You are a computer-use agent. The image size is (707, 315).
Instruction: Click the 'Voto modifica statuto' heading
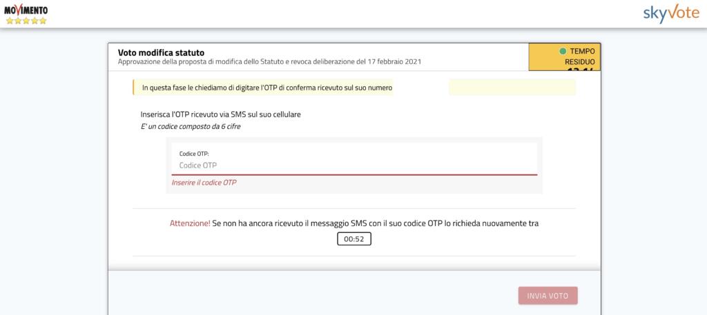click(161, 52)
